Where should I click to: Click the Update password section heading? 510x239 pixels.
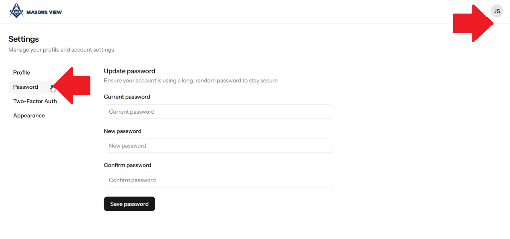[x=129, y=71]
